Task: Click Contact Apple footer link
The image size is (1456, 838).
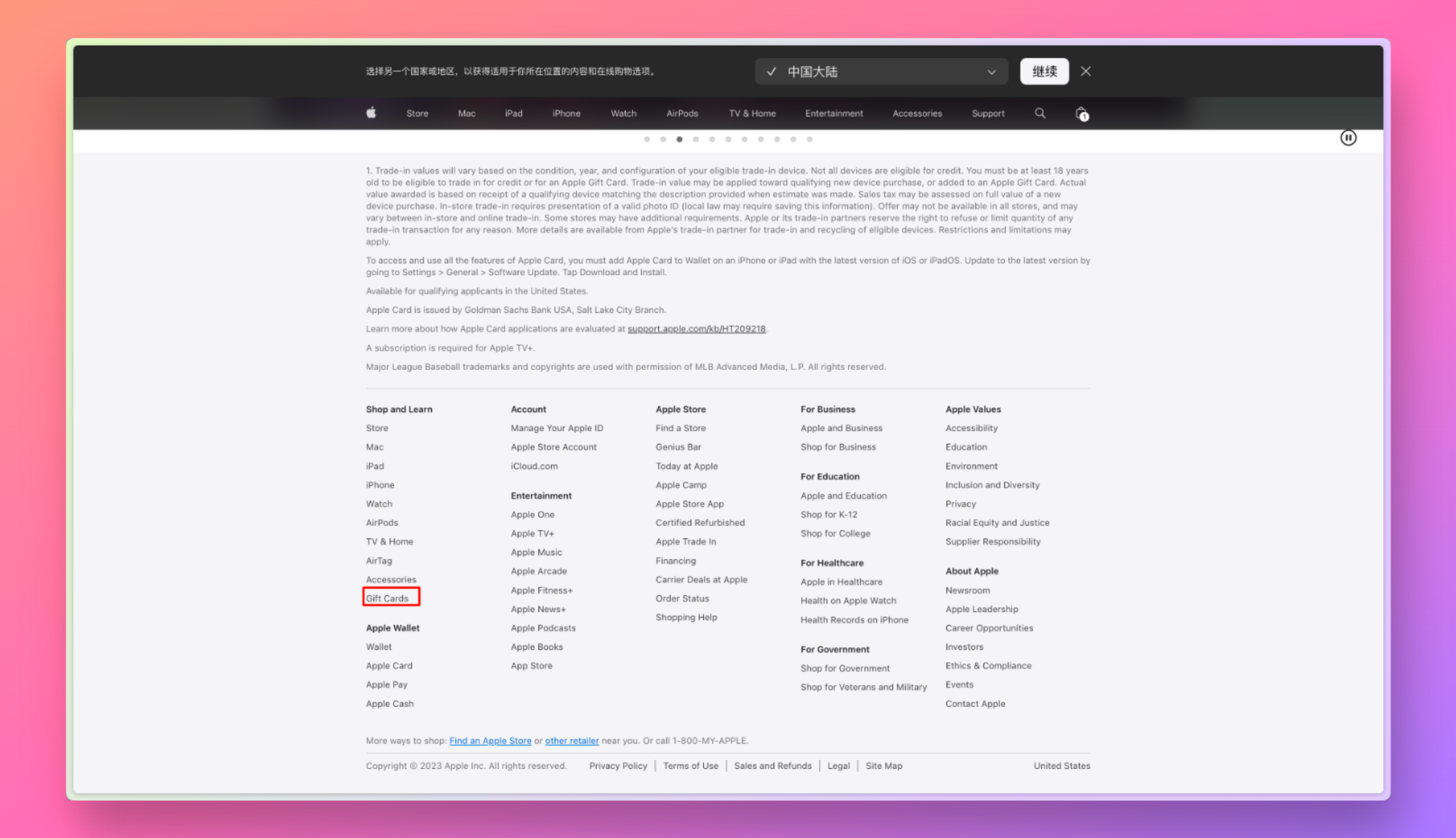Action: 976,703
